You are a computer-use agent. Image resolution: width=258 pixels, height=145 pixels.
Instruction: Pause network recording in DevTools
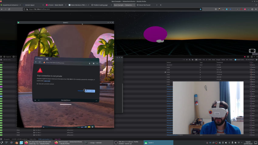point(184,60)
